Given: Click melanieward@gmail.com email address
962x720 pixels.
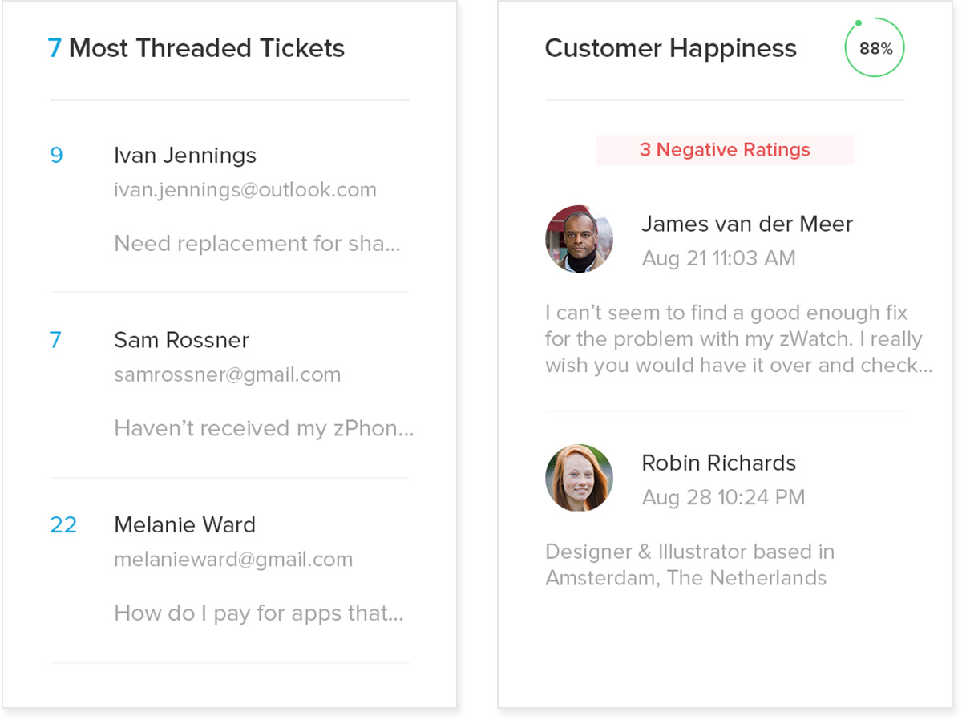Looking at the screenshot, I should coord(233,560).
